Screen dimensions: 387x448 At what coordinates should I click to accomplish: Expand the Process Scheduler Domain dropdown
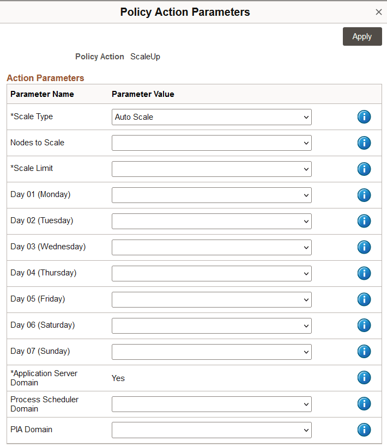[x=211, y=404]
